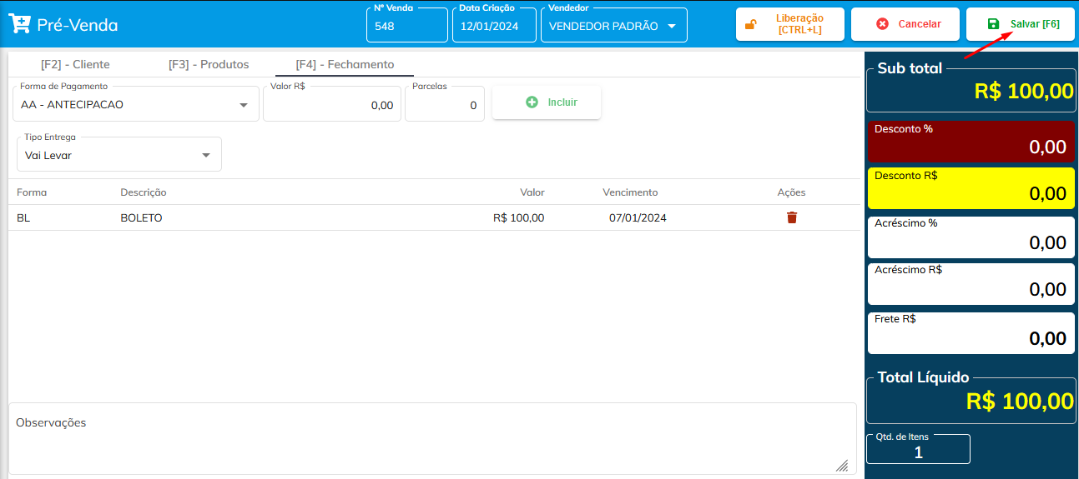The image size is (1079, 479).
Task: Click the BL cell in payment table
Action: click(23, 218)
